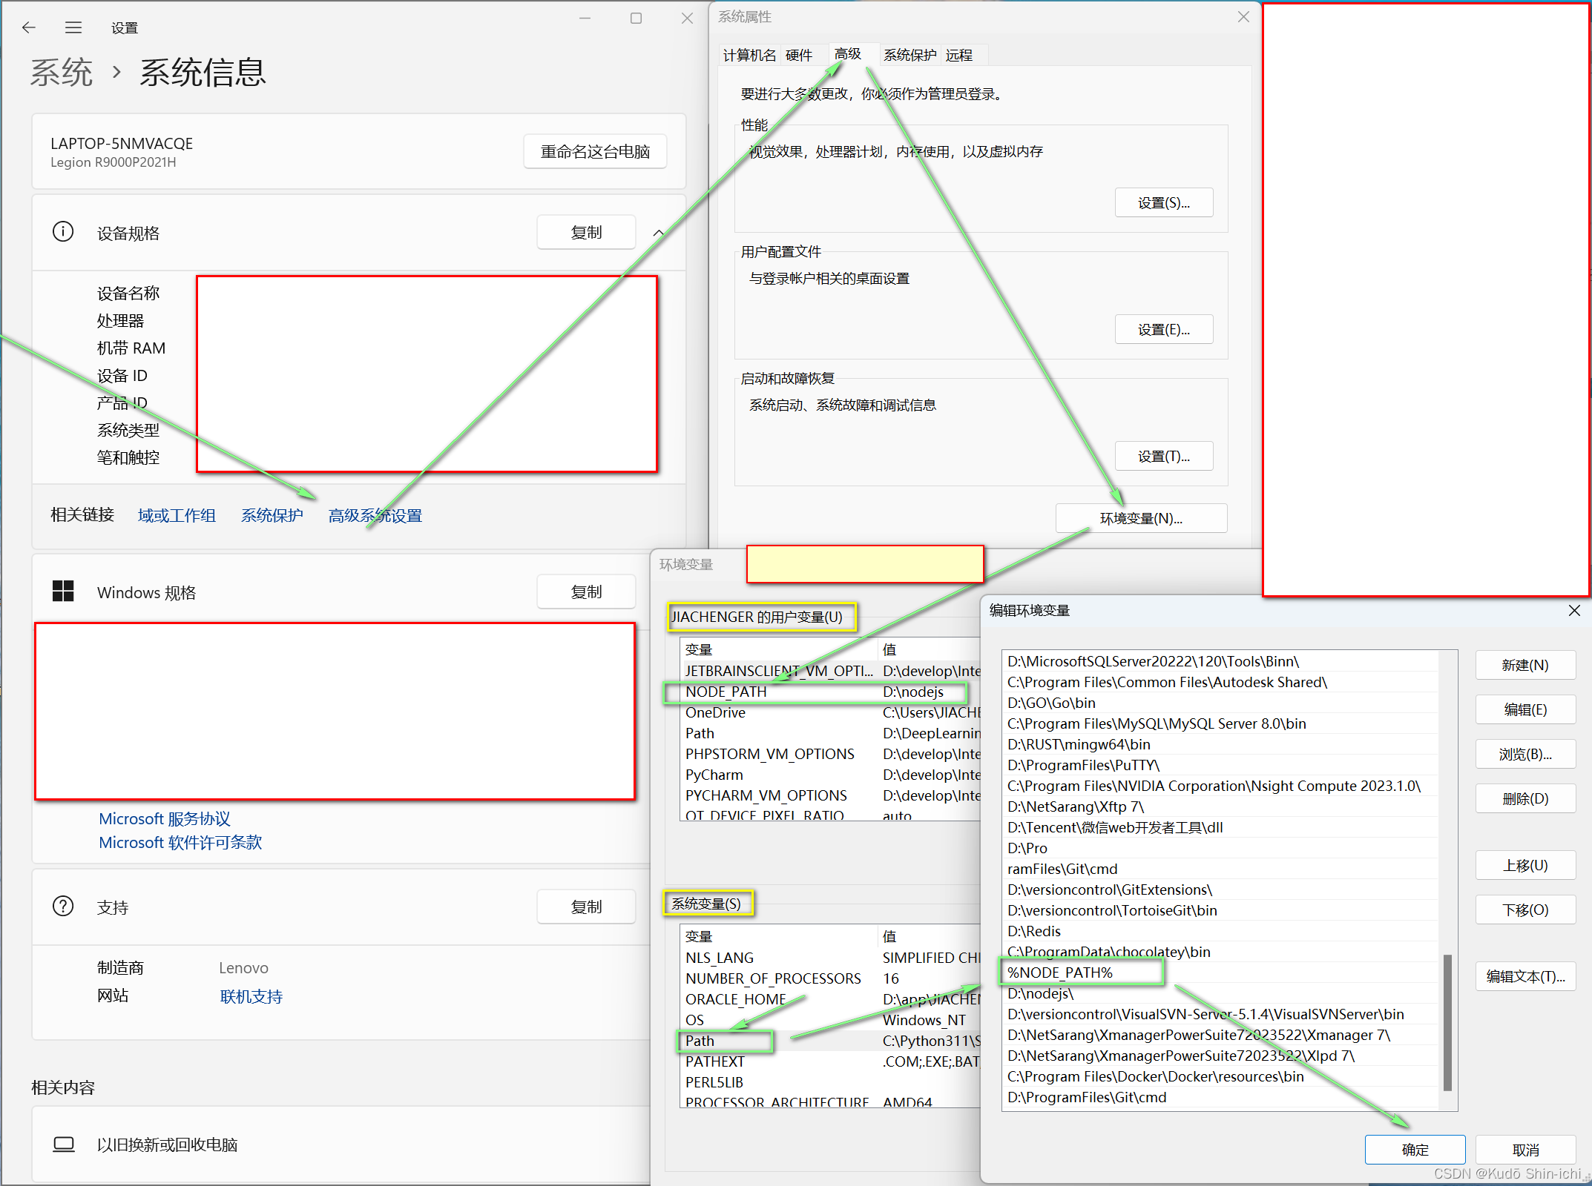Select PyCharm user variable row
1592x1186 pixels.
click(830, 775)
